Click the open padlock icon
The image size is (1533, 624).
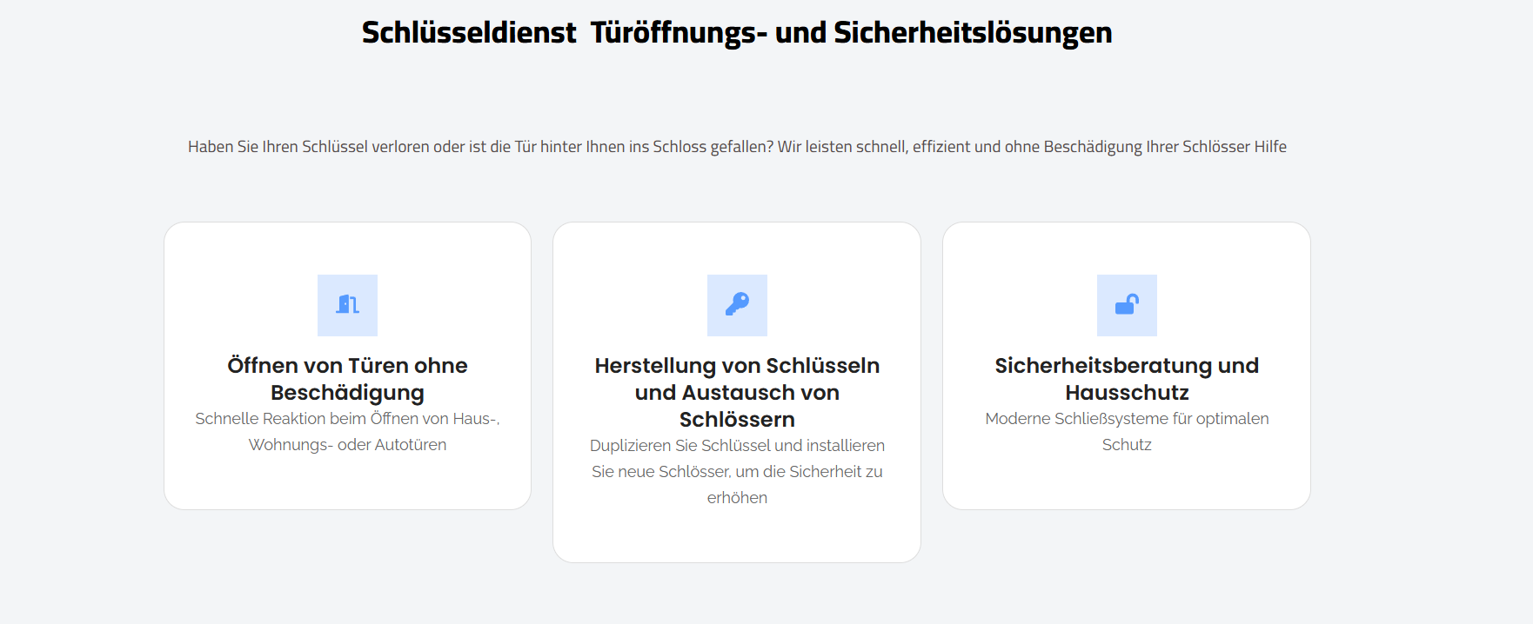[1127, 304]
